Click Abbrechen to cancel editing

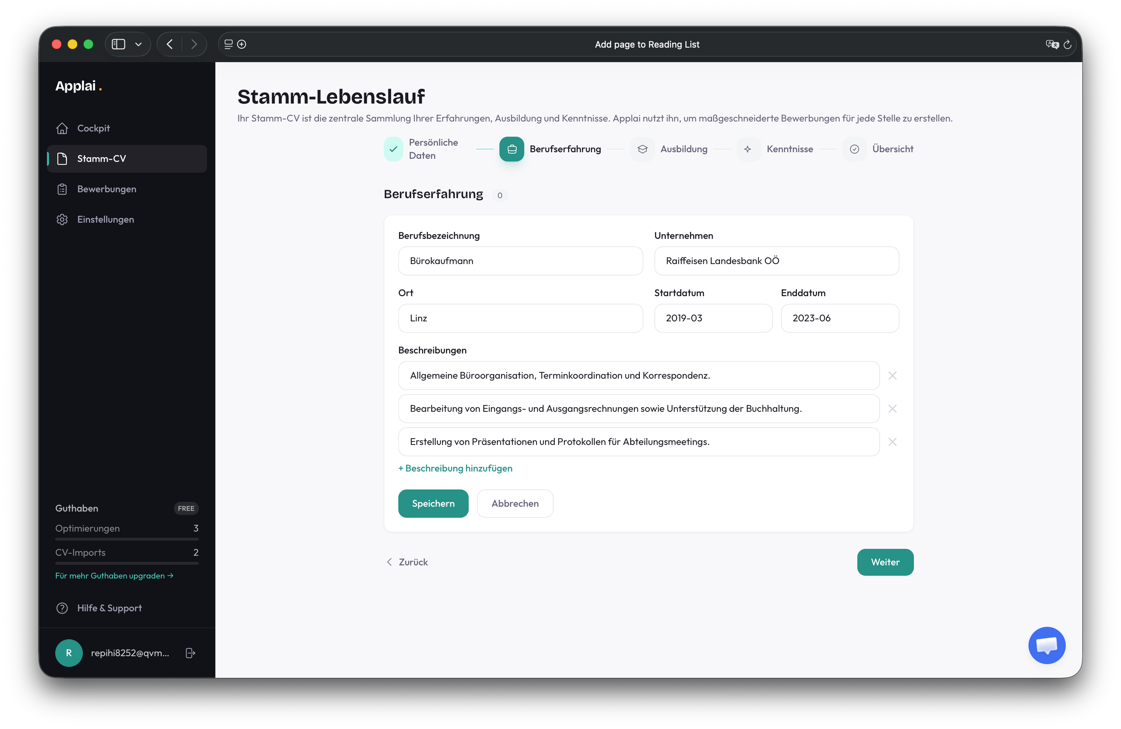(x=515, y=503)
